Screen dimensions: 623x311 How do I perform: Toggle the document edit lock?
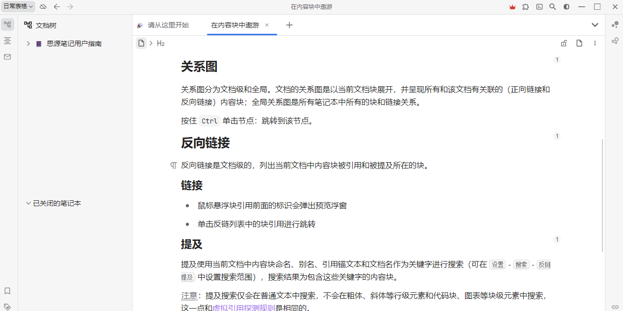(564, 43)
